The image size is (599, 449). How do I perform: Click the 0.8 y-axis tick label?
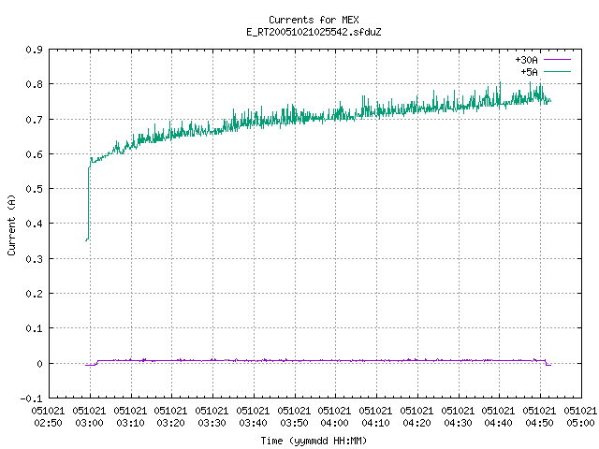(x=34, y=84)
